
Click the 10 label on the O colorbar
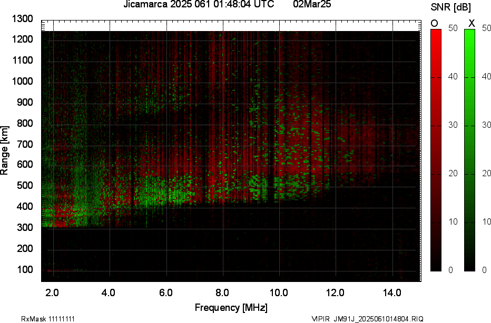453,221
